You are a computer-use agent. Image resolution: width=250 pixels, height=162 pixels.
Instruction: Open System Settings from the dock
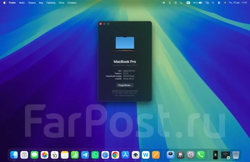click(x=191, y=155)
